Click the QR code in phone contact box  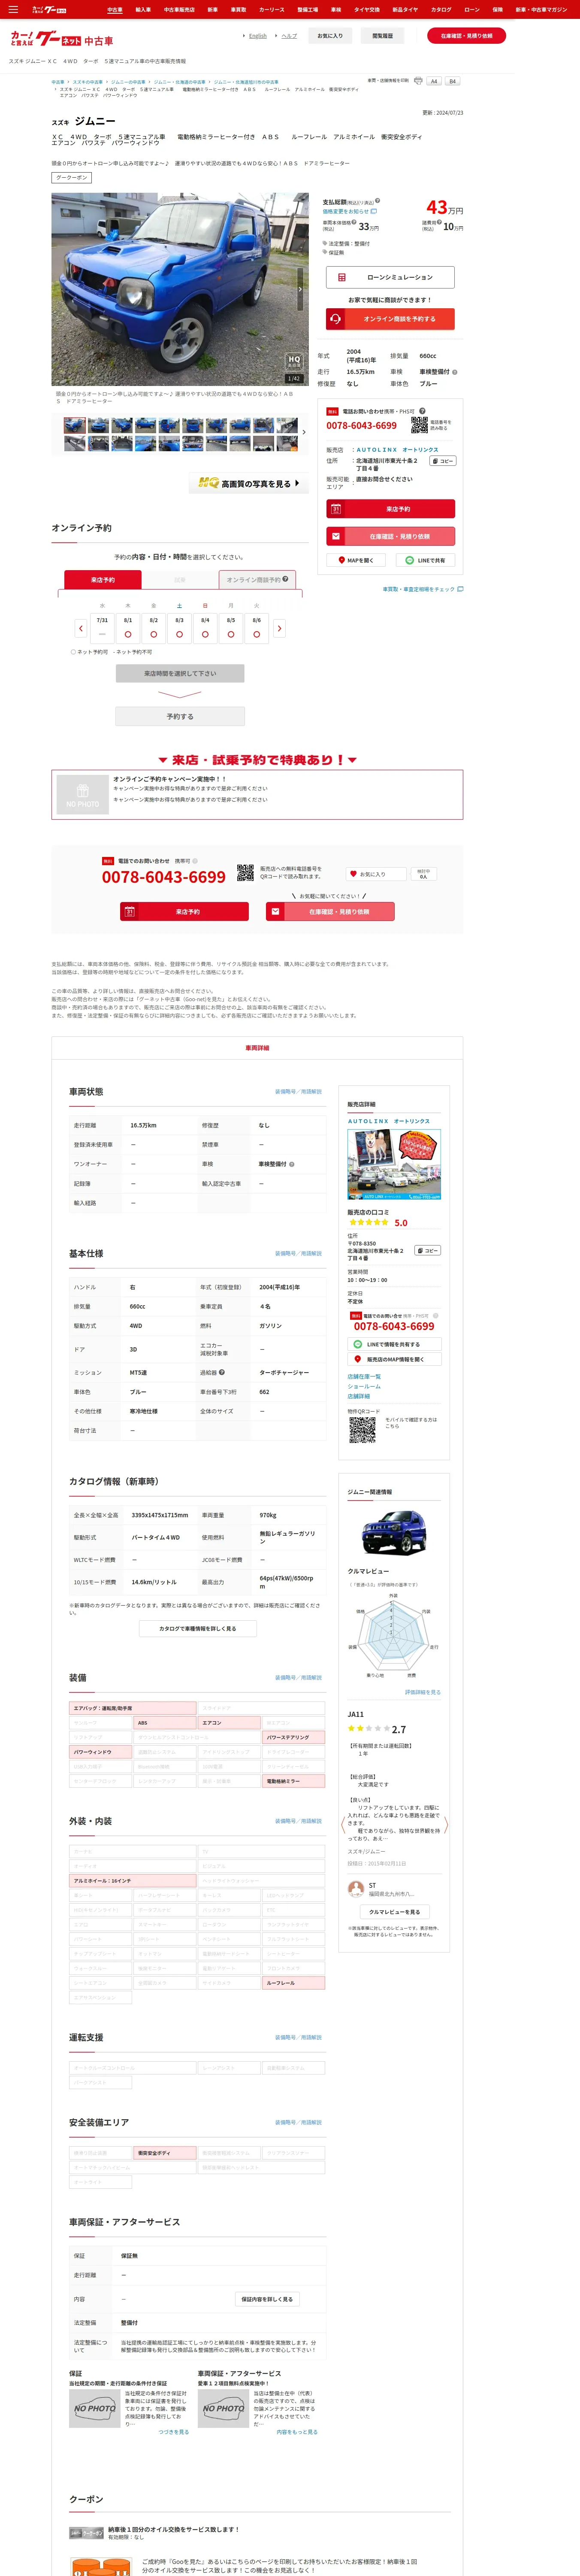pyautogui.click(x=419, y=425)
